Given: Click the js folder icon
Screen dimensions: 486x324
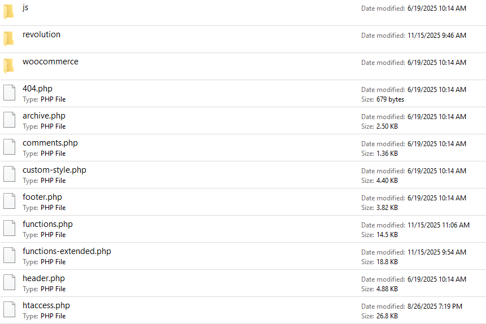Looking at the screenshot, I should (8, 12).
